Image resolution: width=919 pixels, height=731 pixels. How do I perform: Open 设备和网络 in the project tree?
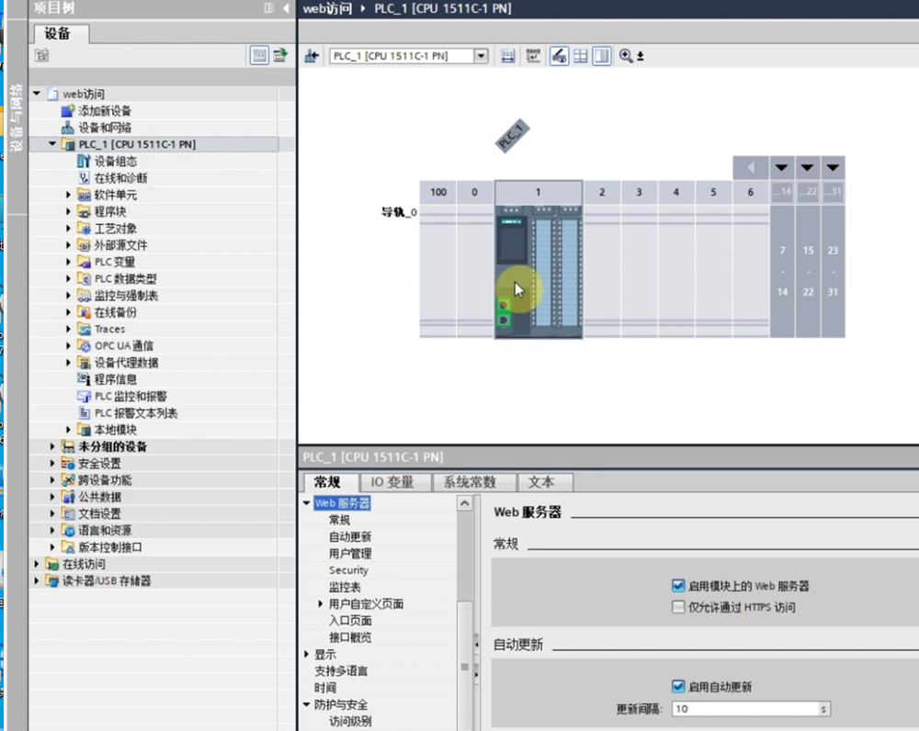[x=104, y=128]
